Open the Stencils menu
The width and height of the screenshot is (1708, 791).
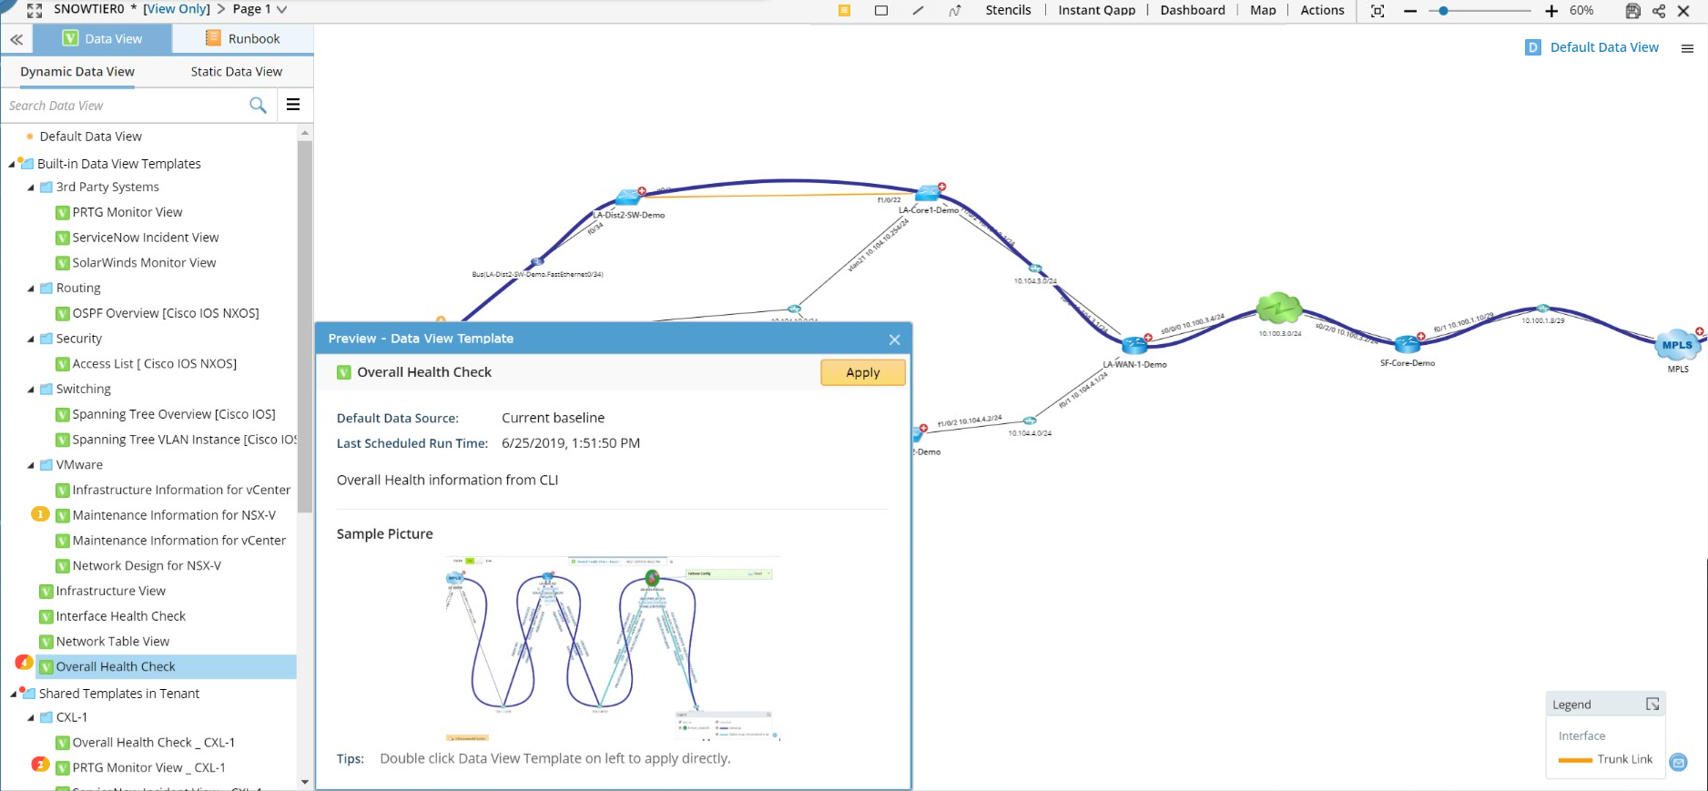[1008, 10]
